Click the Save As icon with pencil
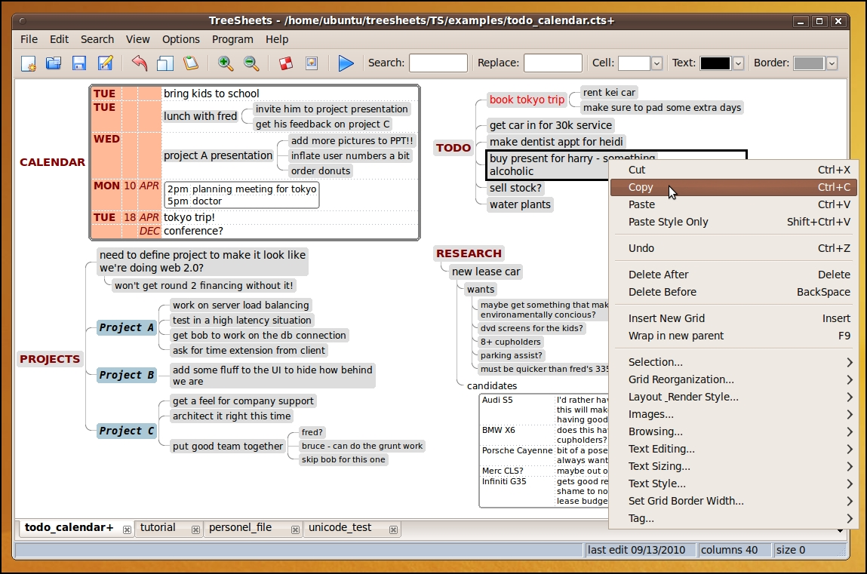867x574 pixels. point(105,63)
